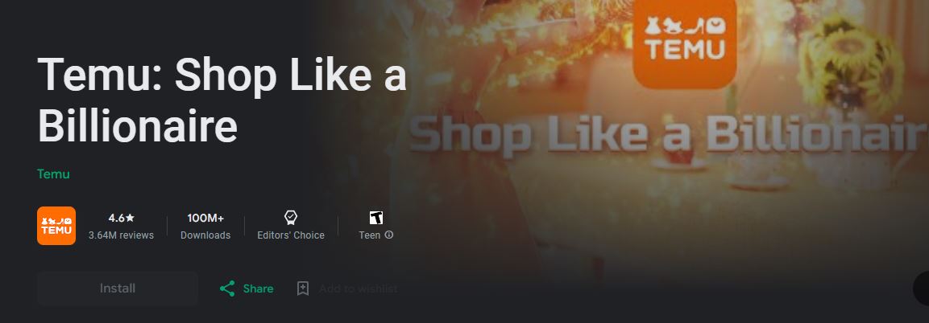
Task: Click the banner 'Shop Like a Billionaire' text
Action: (x=668, y=133)
